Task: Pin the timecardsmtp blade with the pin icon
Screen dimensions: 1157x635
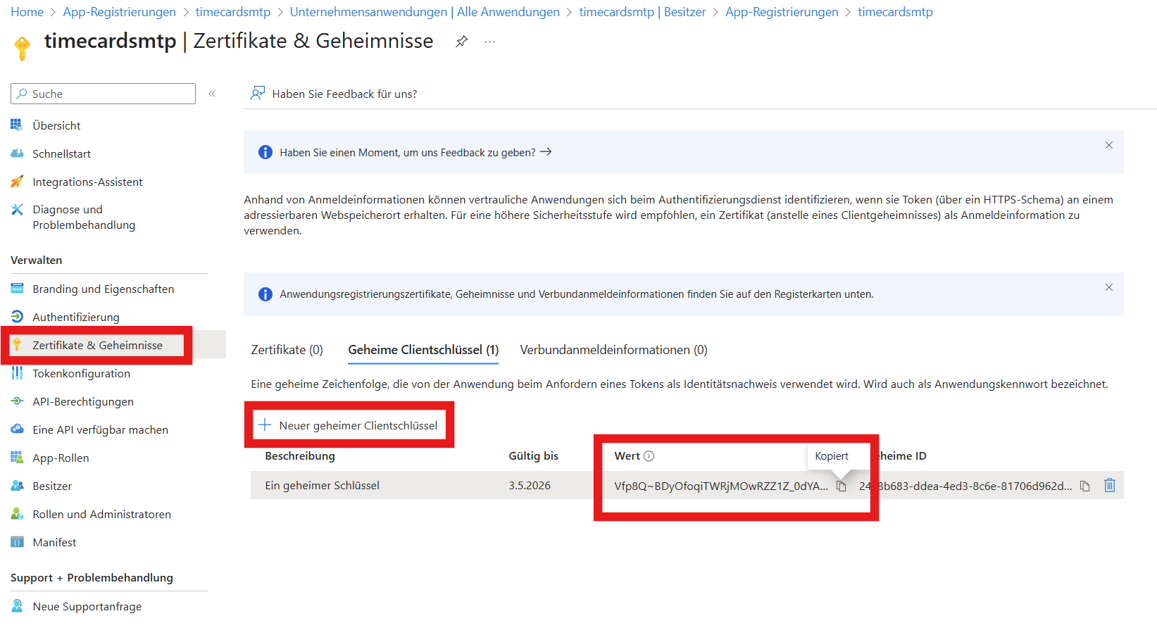Action: tap(461, 42)
